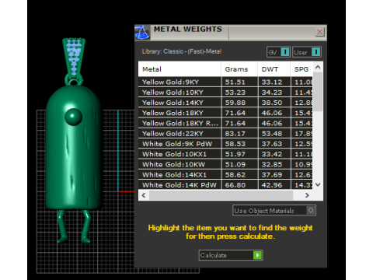Select the White Gold:14KX1 row
Viewport: 373px width, 280px height.
[225, 175]
